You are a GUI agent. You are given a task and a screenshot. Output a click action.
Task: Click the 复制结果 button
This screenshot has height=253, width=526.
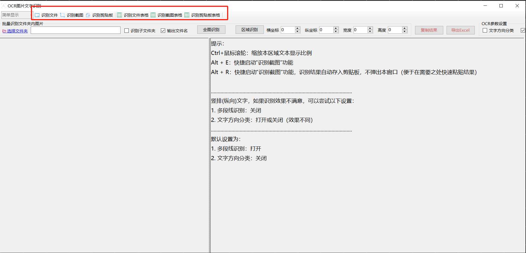429,30
